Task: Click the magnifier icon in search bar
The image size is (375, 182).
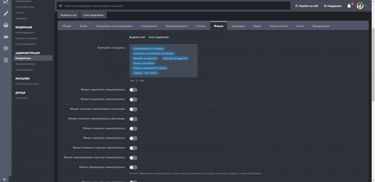Action: [60, 6]
